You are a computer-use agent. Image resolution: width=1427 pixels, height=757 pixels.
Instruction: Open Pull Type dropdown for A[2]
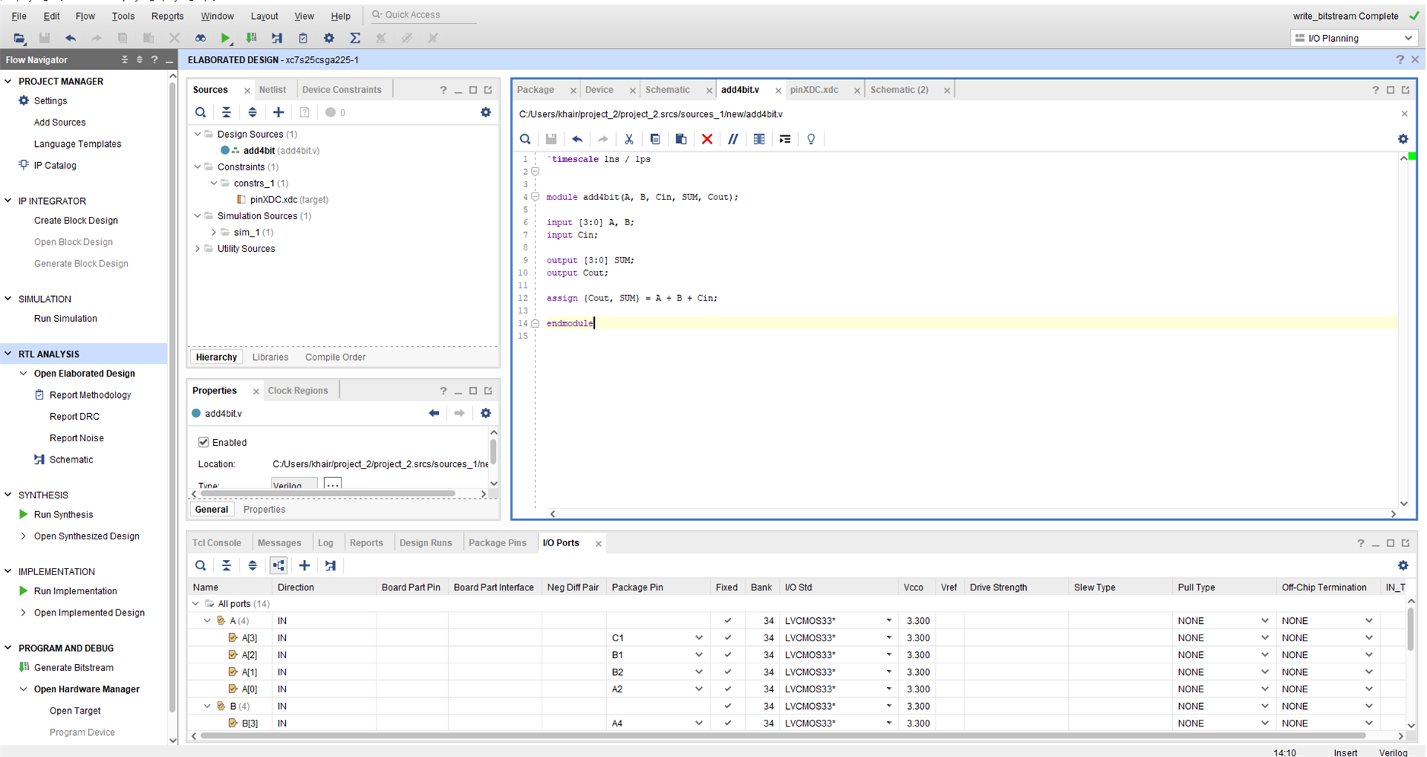tap(1264, 655)
